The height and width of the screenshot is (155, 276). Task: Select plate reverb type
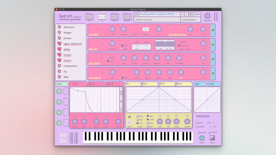click(x=108, y=58)
